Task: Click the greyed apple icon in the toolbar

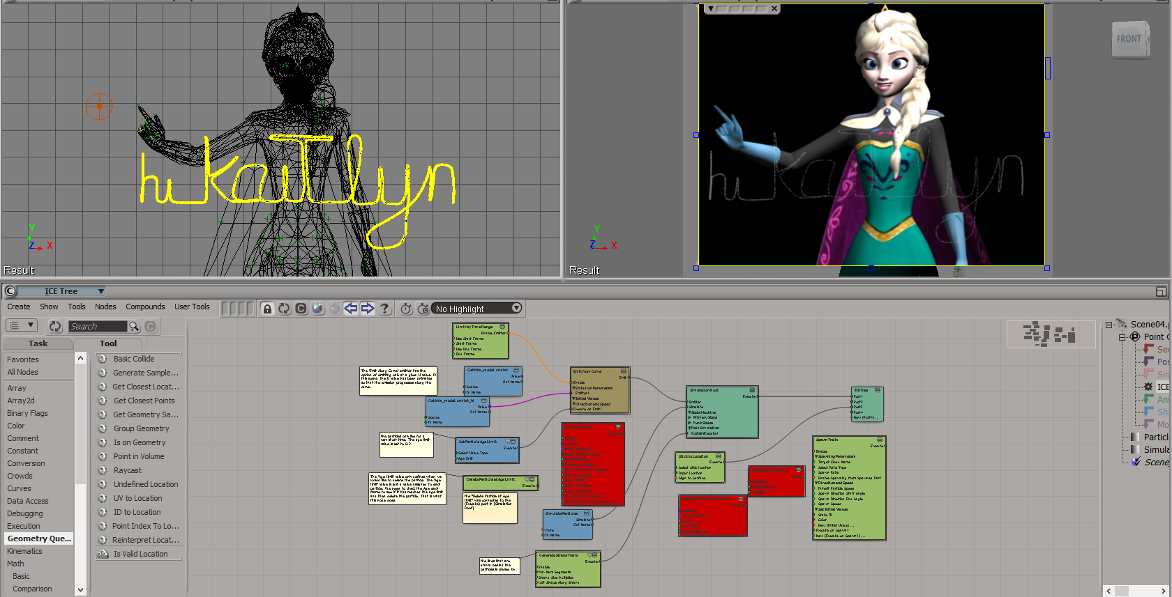Action: point(334,309)
